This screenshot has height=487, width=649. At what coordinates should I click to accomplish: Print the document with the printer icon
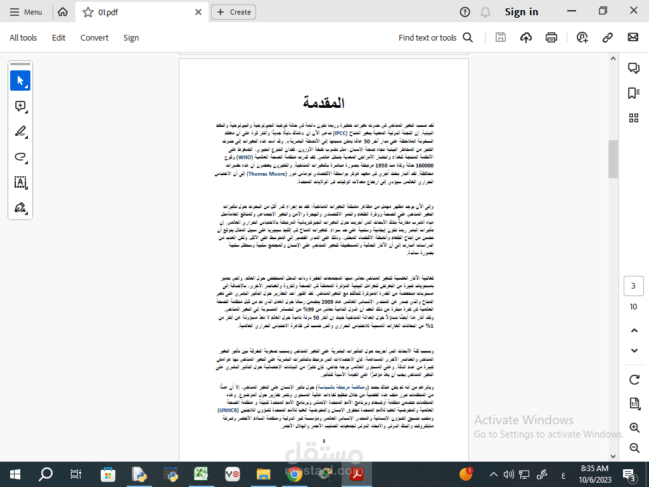pos(551,37)
